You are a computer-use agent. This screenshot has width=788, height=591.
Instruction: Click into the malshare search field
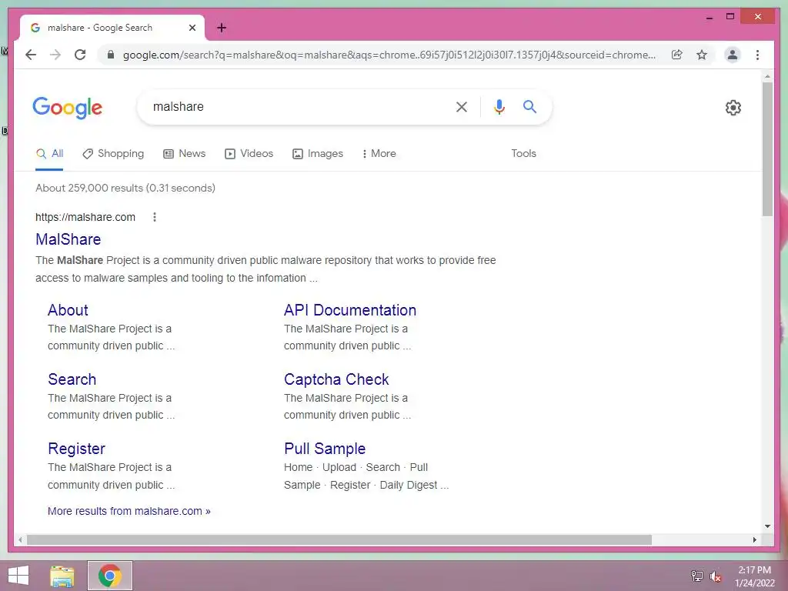pos(296,106)
